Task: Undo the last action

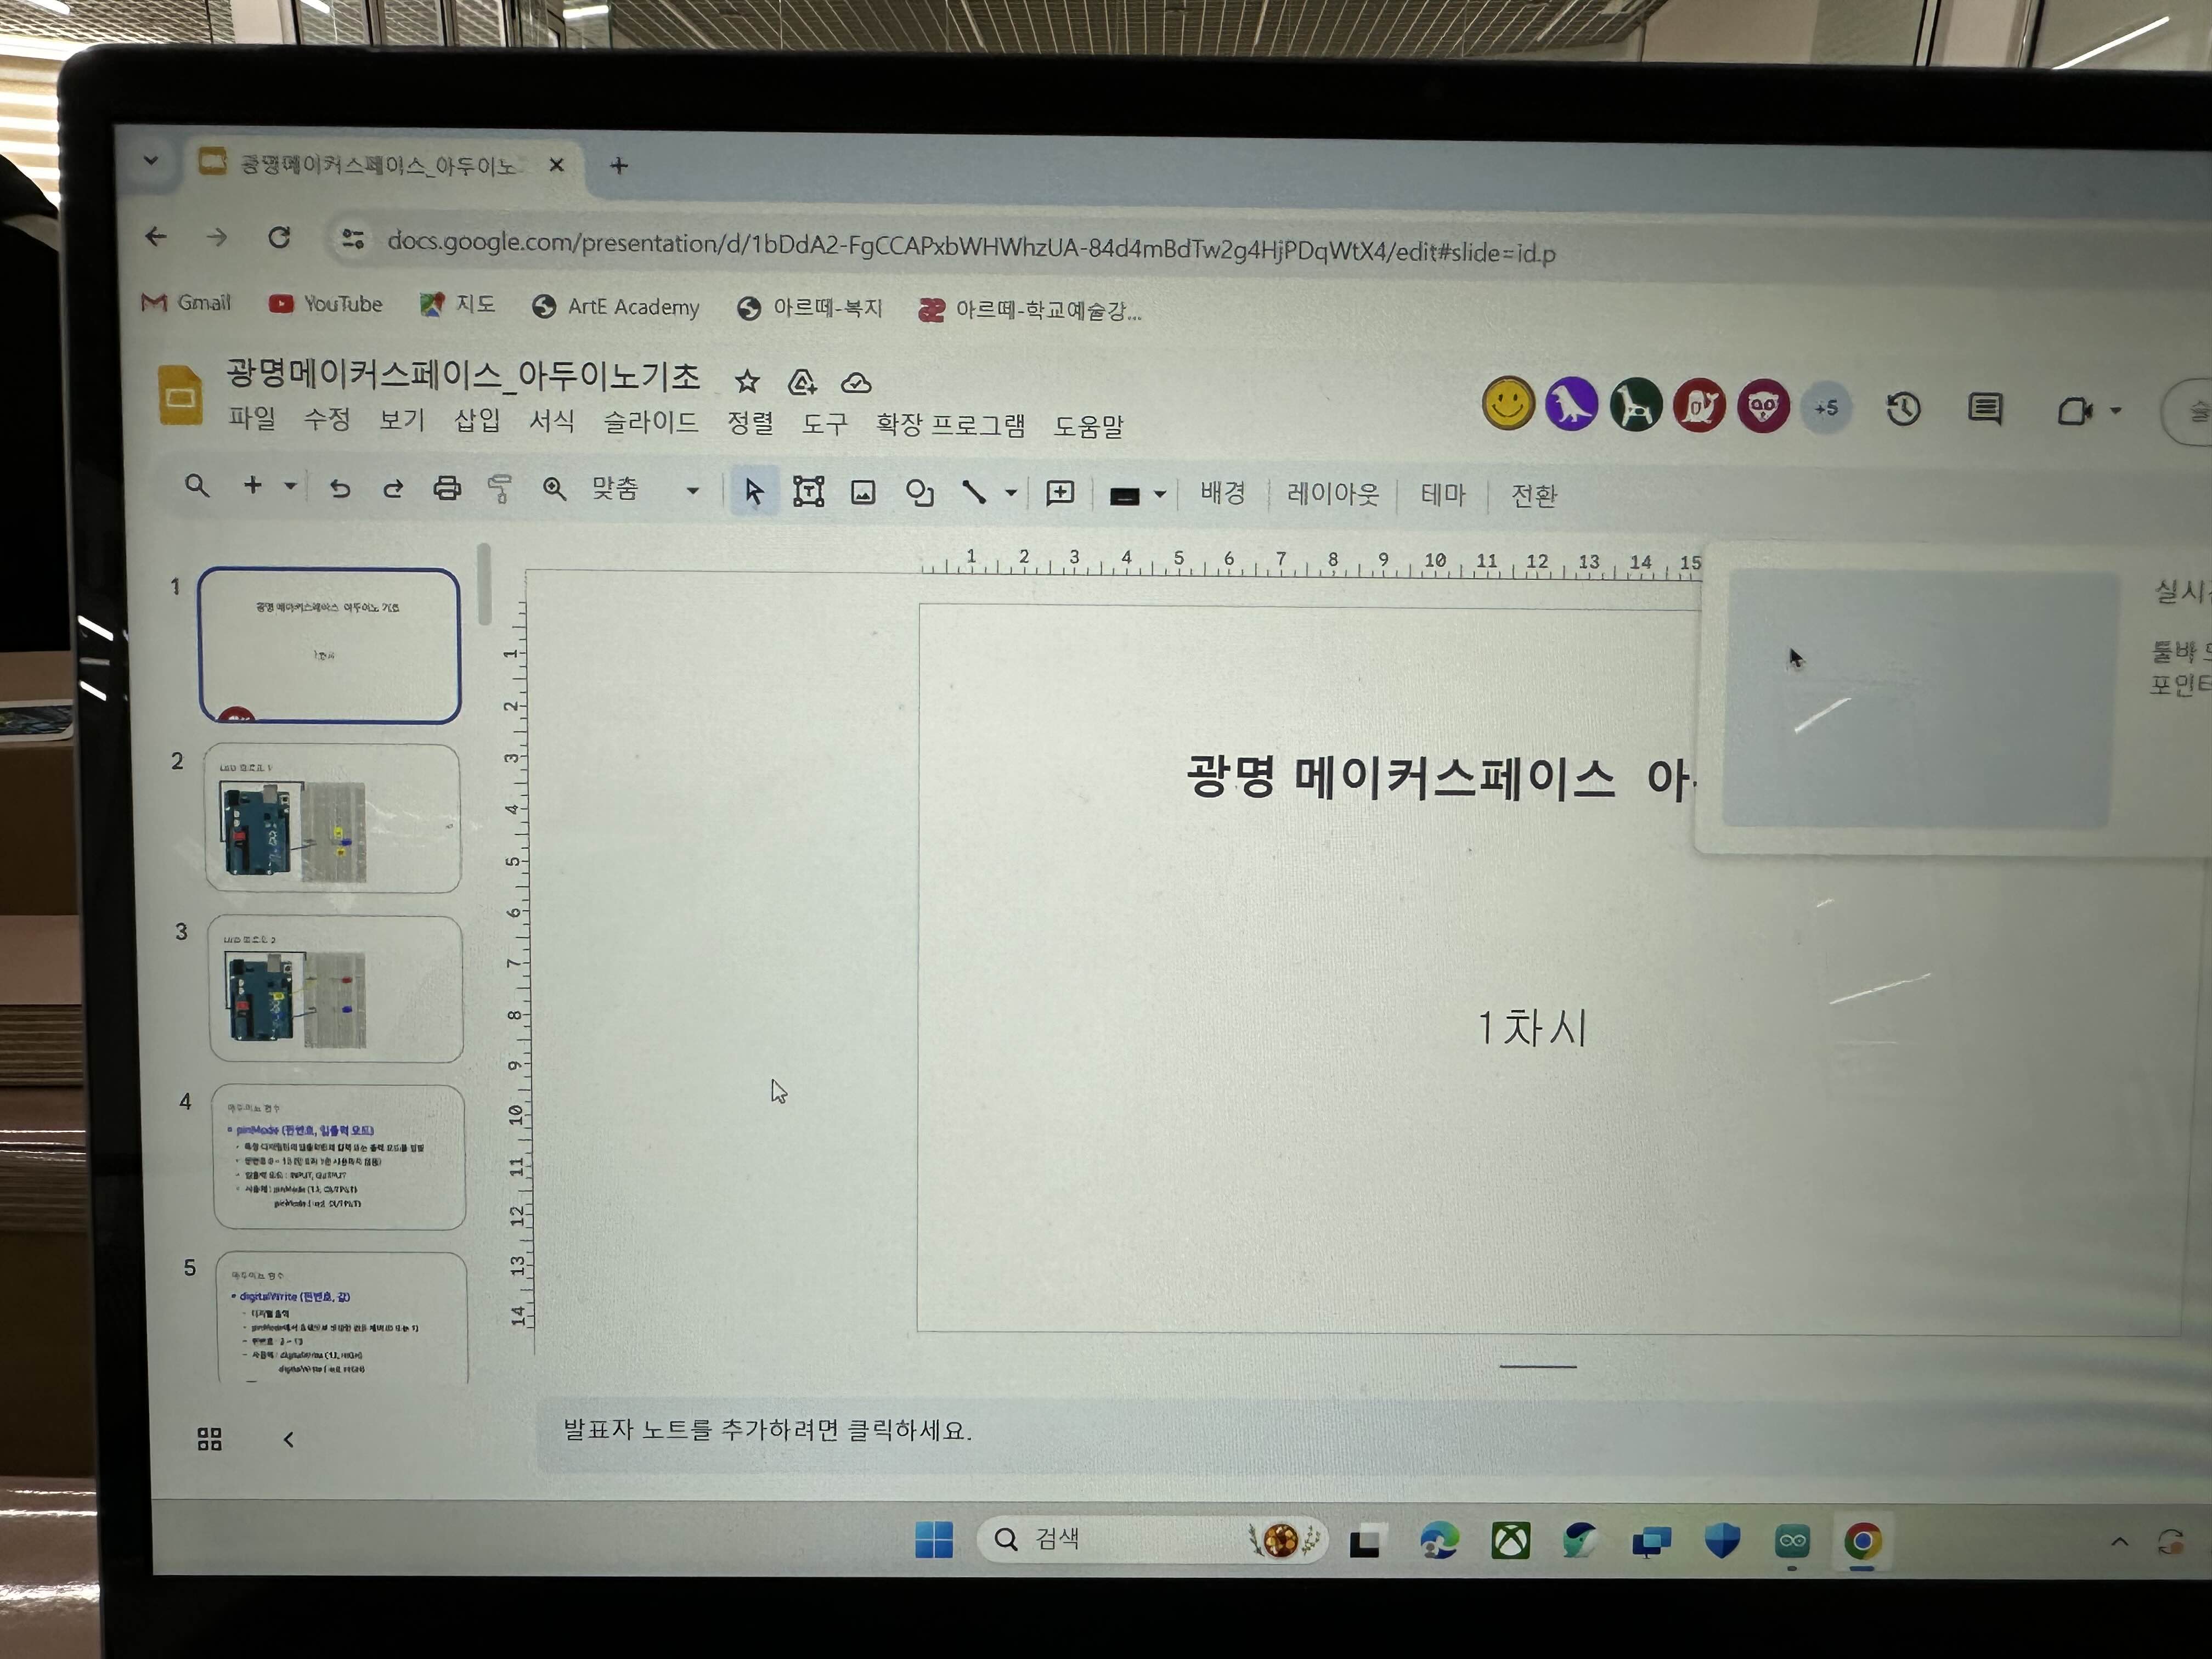Action: pos(340,488)
